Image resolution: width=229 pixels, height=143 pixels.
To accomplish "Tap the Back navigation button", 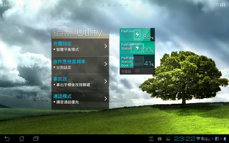I will (x=7, y=138).
